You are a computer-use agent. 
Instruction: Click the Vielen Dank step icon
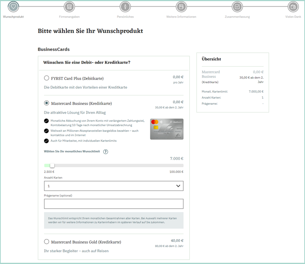293,7
